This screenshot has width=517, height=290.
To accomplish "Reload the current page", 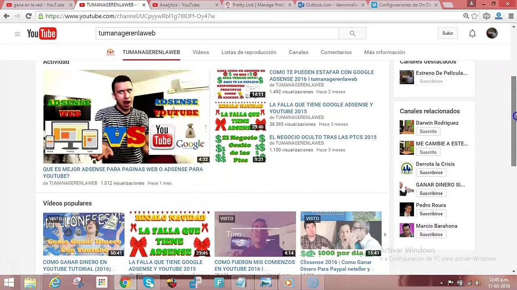I will (x=28, y=16).
